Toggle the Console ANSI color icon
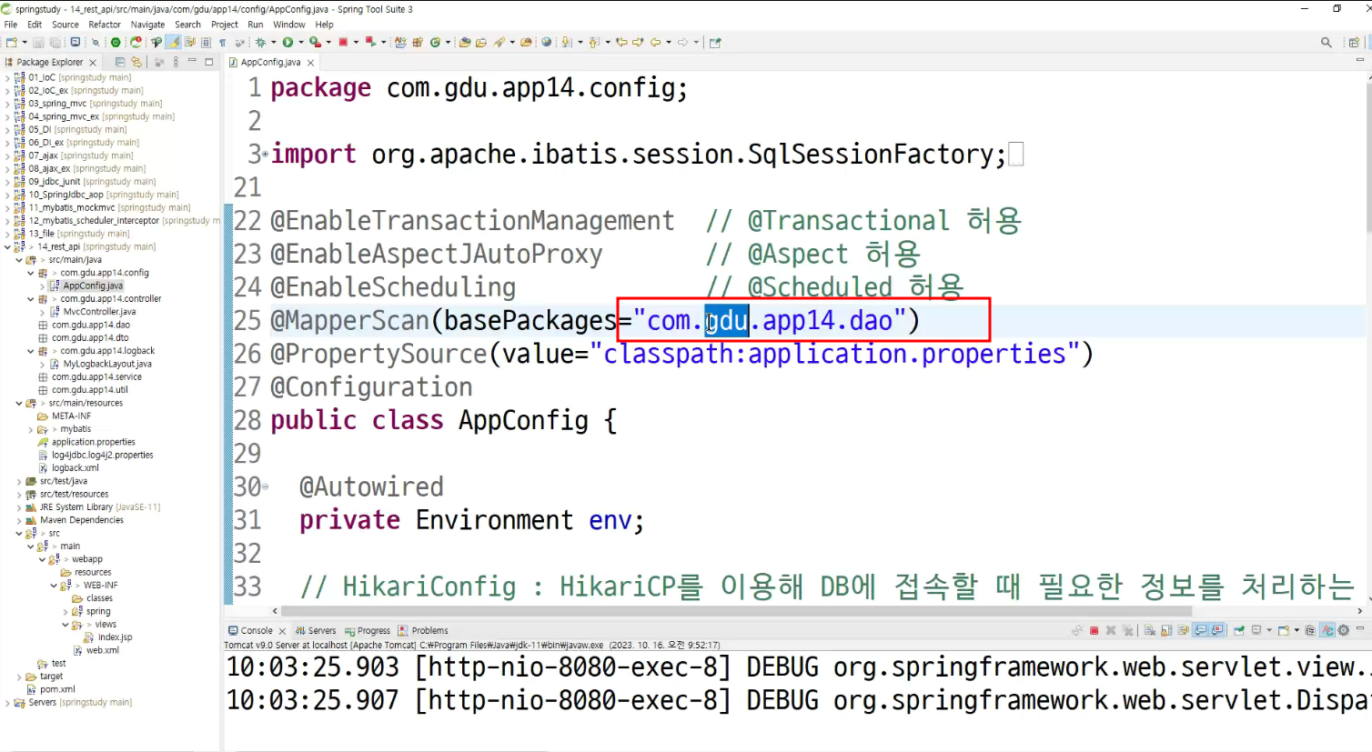The height and width of the screenshot is (752, 1372). (x=1327, y=630)
